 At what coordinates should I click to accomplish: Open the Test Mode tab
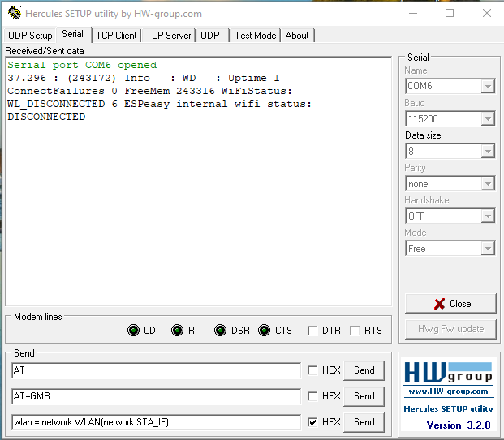[256, 36]
